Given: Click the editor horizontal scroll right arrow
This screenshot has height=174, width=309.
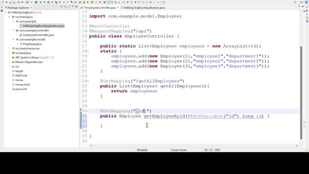Looking at the screenshot, I should pos(296,145).
